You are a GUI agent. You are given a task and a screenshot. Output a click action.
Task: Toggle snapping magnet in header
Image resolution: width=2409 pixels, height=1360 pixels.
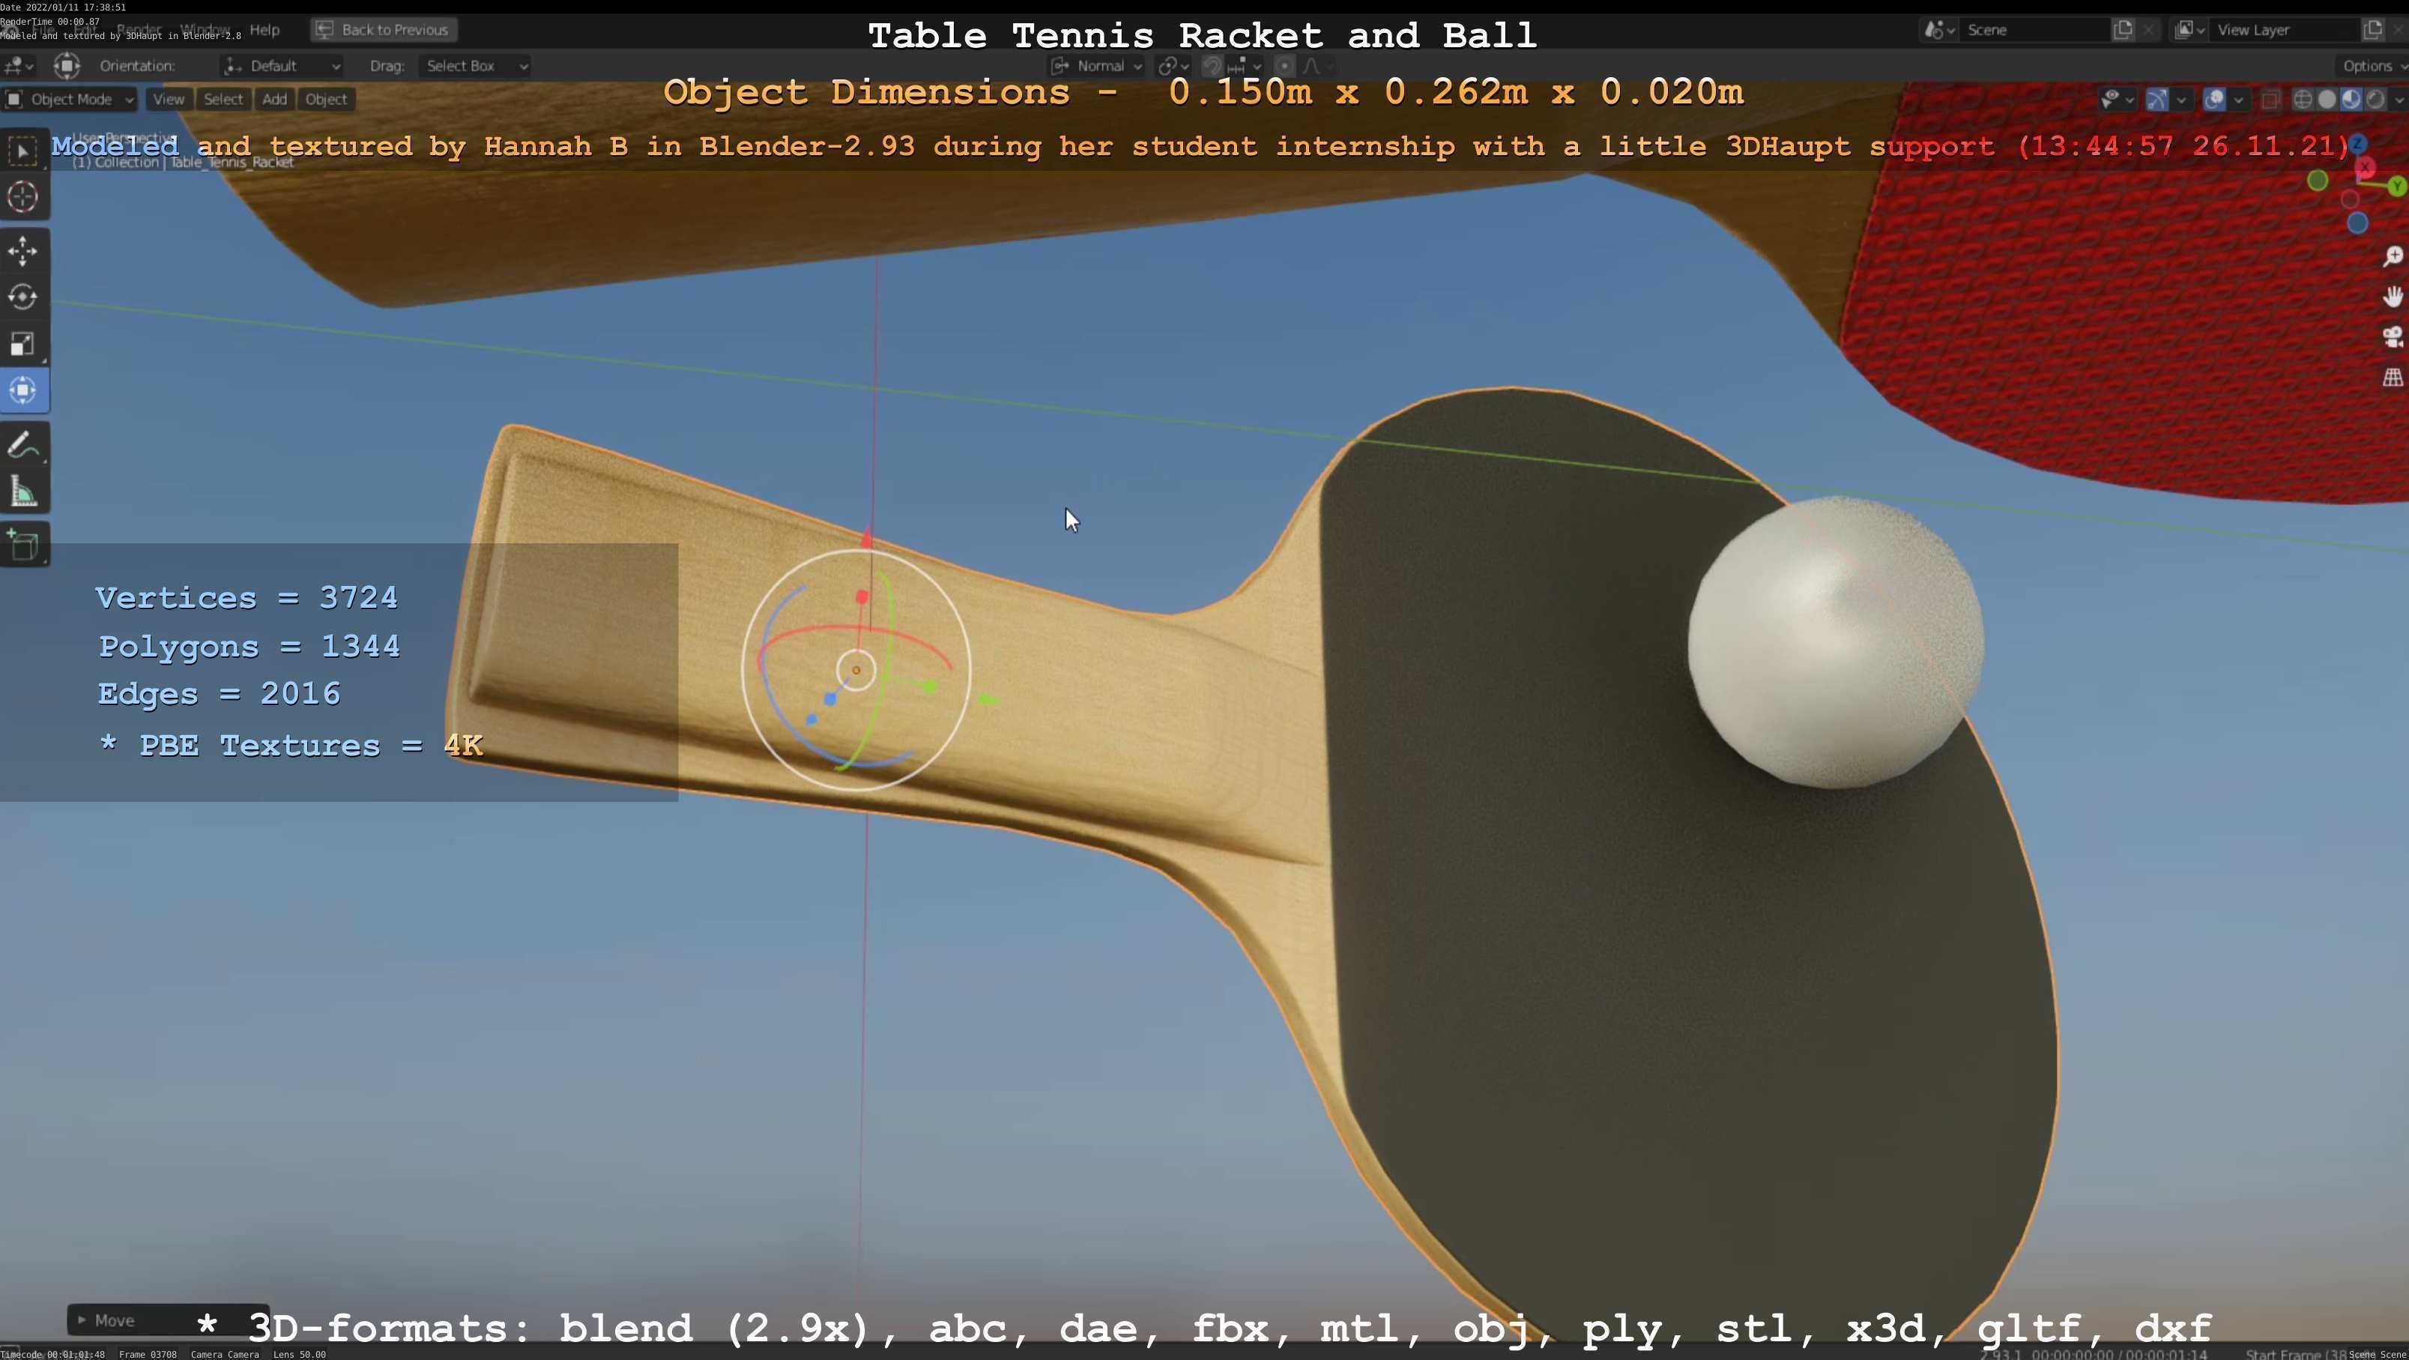(1212, 65)
